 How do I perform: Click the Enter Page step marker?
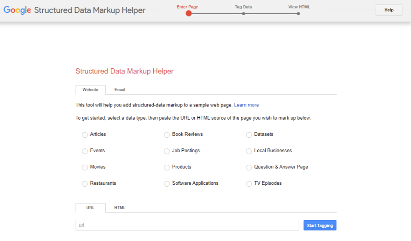click(x=189, y=13)
